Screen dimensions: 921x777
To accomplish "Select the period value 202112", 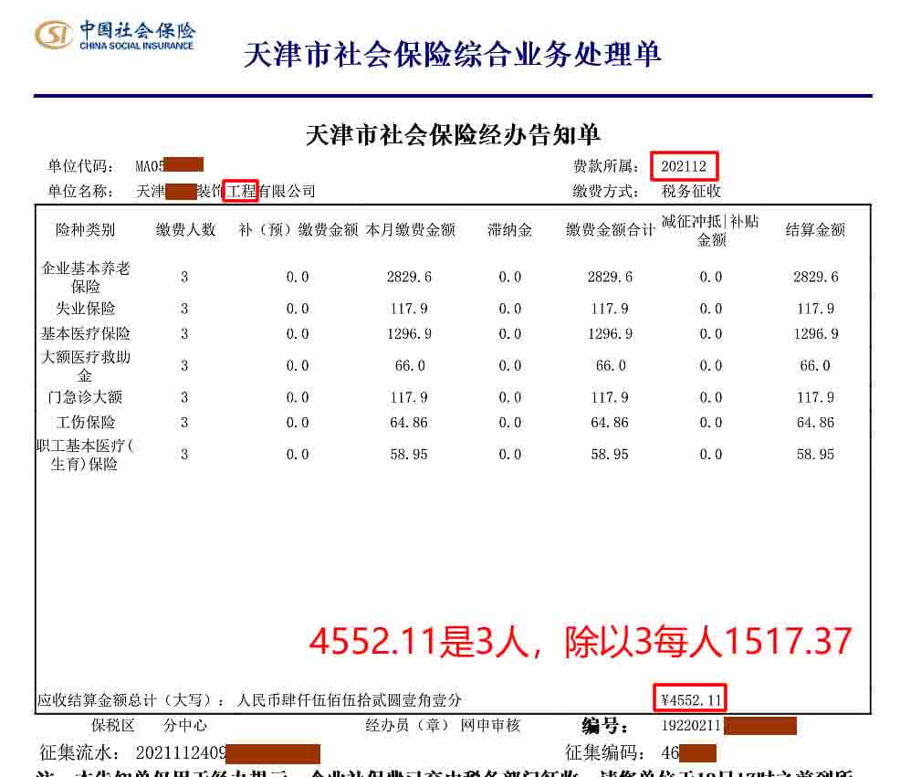I will 684,166.
